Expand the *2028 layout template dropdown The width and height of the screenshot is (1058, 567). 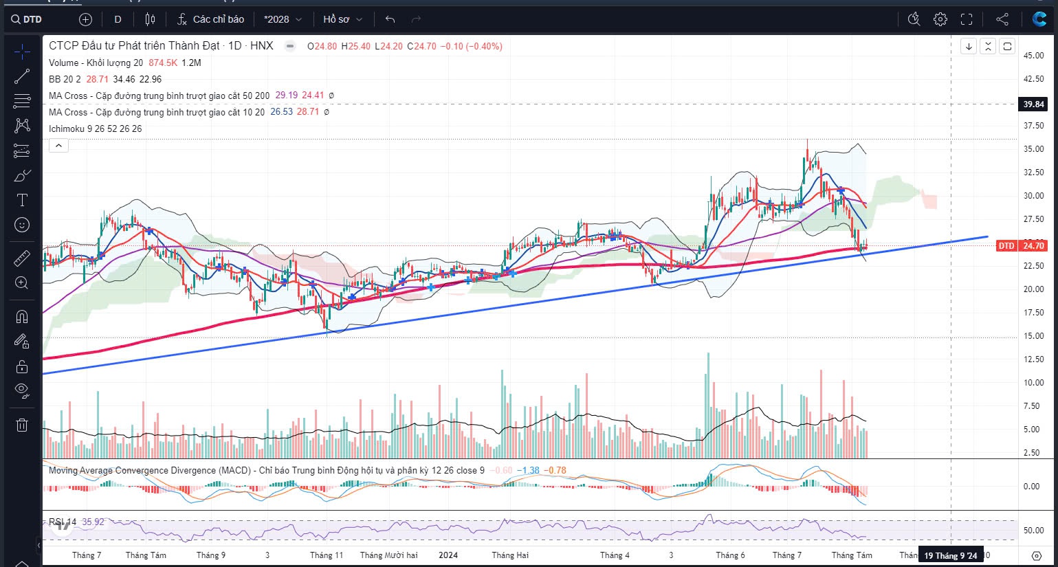283,19
